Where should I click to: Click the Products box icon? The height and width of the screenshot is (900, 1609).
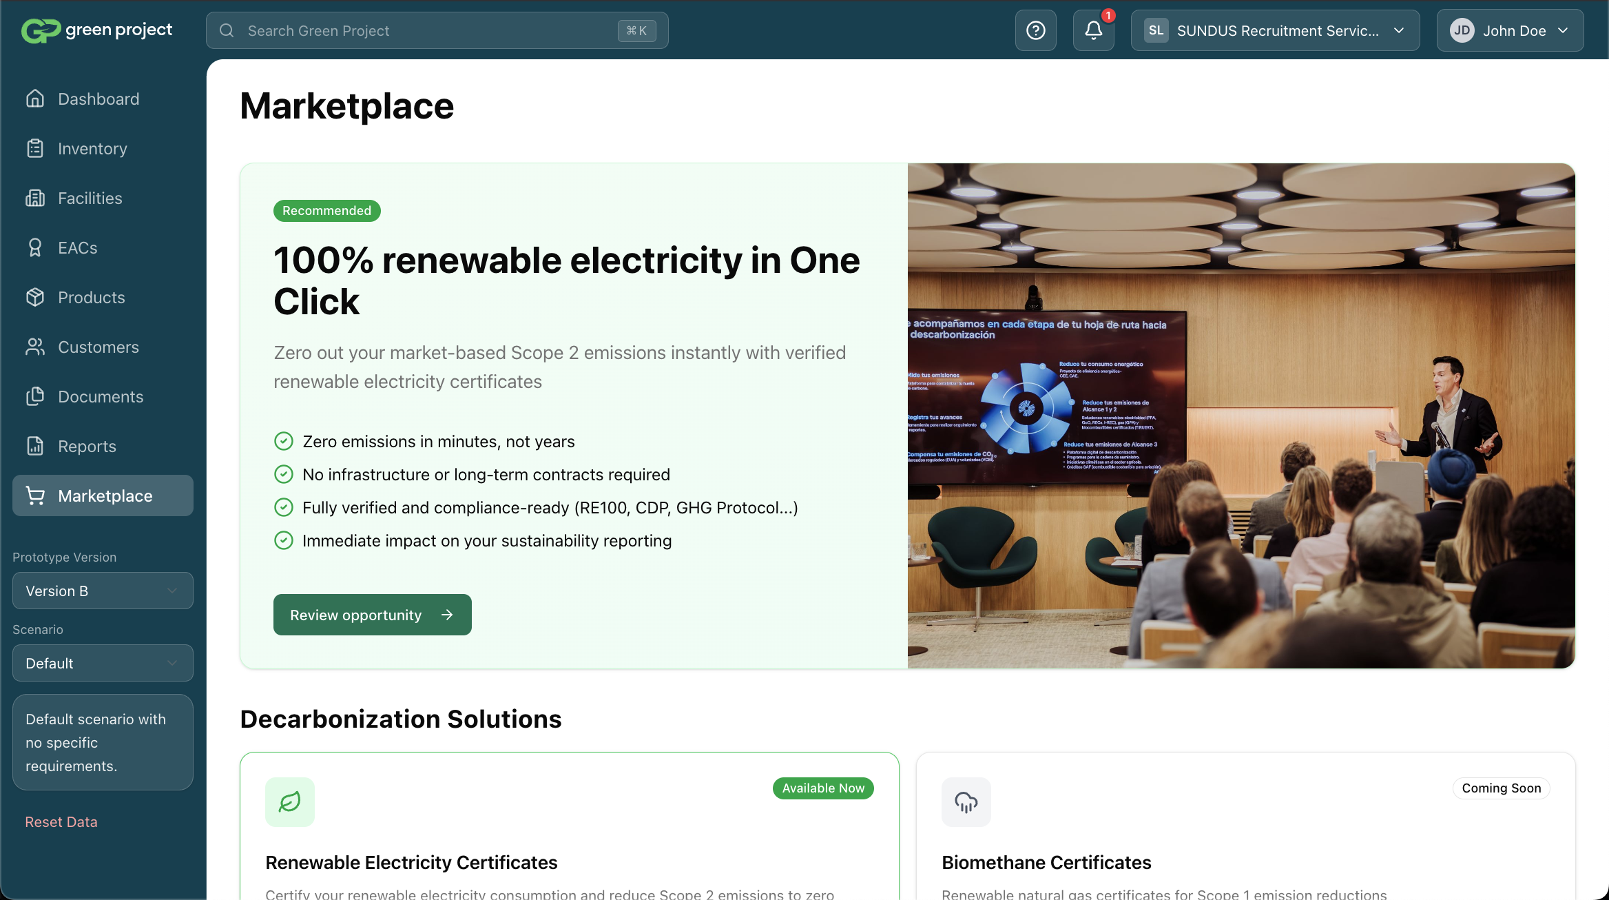click(35, 297)
